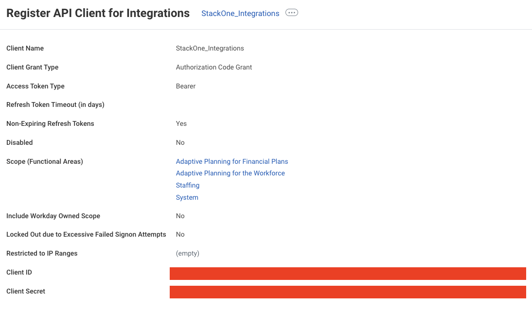
Task: Click No value for Include Workday Owned Scope
Action: pos(180,216)
